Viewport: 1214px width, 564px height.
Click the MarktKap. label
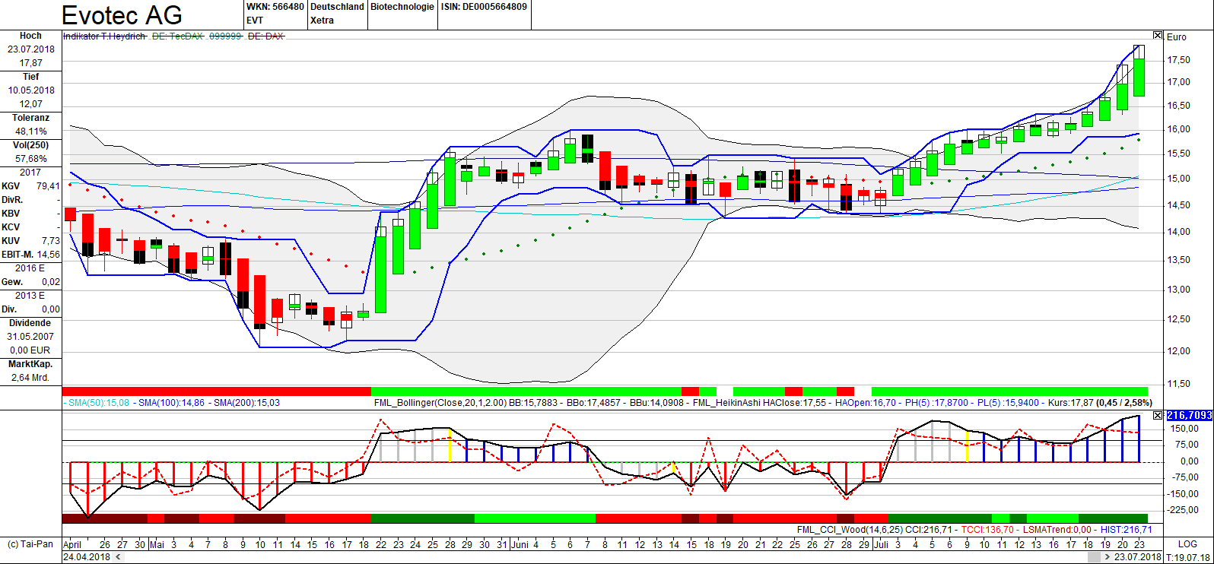tap(30, 364)
